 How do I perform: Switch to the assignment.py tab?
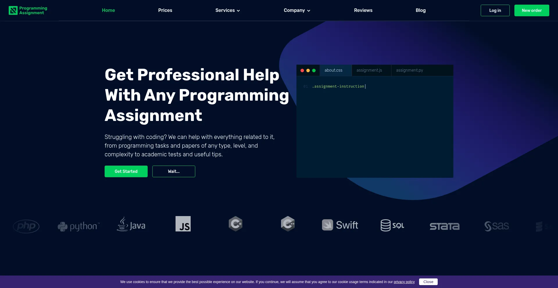[x=409, y=70]
